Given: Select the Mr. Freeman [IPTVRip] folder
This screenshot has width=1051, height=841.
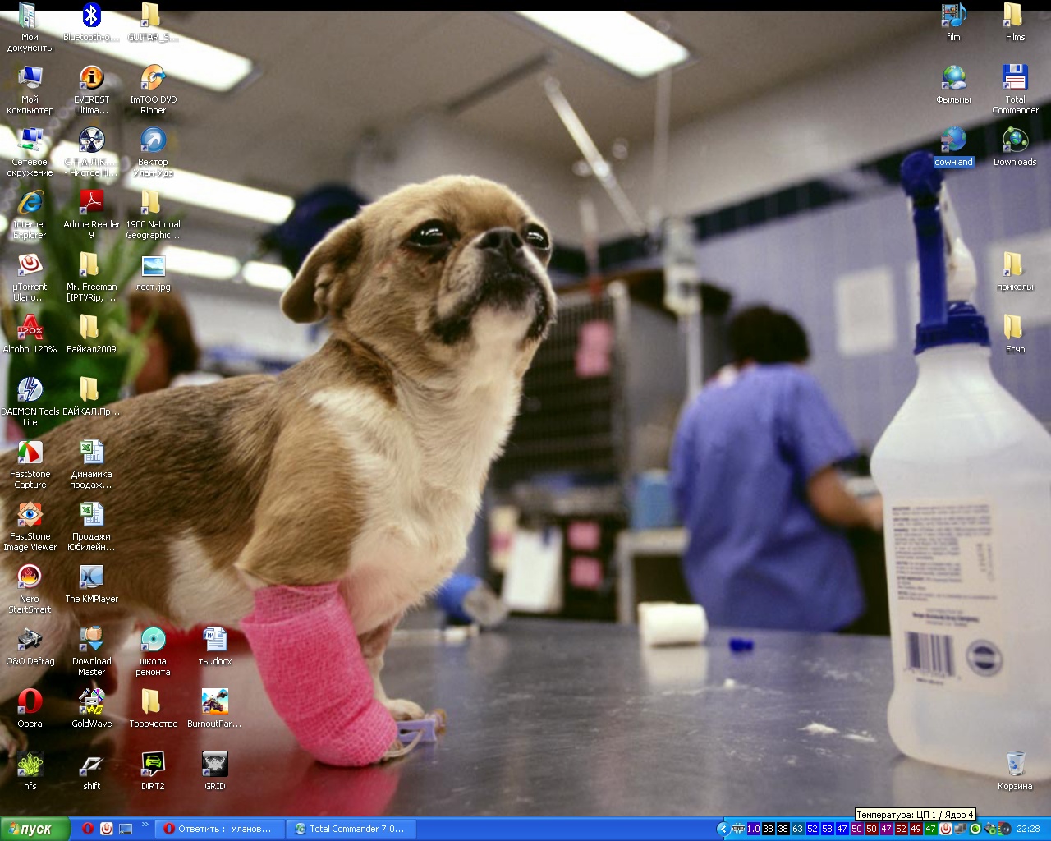Looking at the screenshot, I should click(x=91, y=277).
